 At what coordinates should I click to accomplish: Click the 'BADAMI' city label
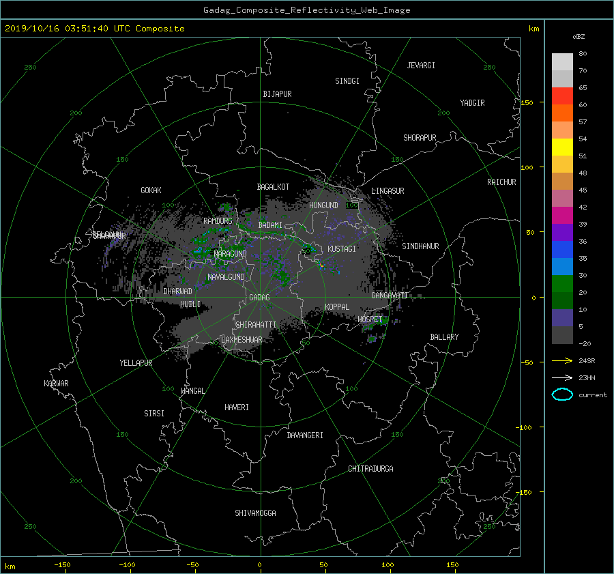[270, 225]
